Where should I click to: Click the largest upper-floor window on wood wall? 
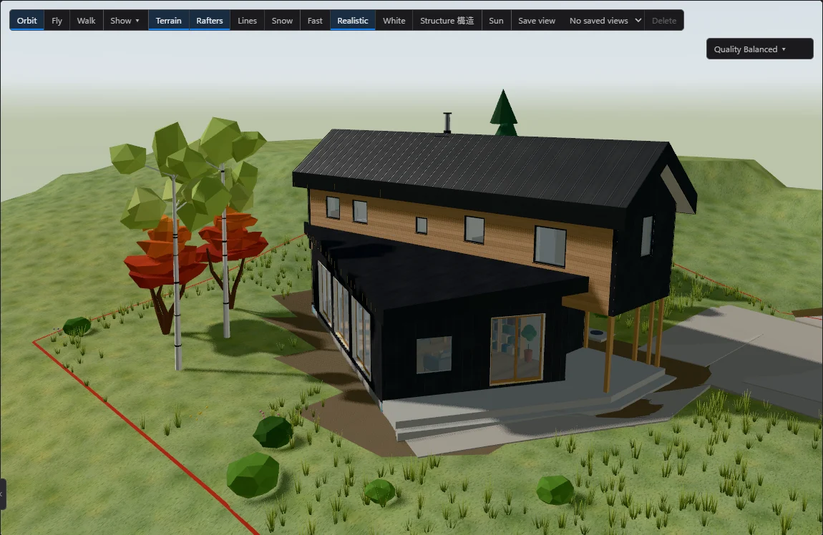point(550,247)
